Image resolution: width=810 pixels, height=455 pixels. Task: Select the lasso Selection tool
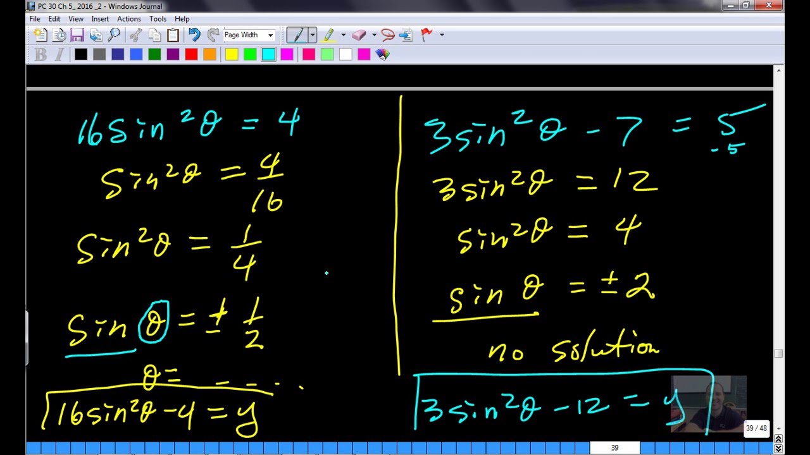pyautogui.click(x=388, y=35)
